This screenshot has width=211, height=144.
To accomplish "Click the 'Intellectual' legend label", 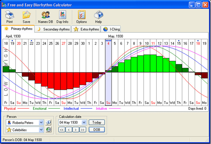I will tap(71, 108).
